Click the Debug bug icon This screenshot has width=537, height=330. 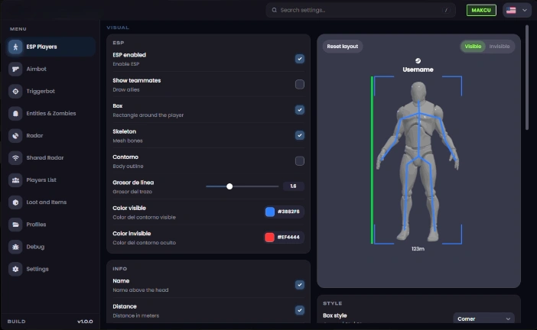click(15, 247)
